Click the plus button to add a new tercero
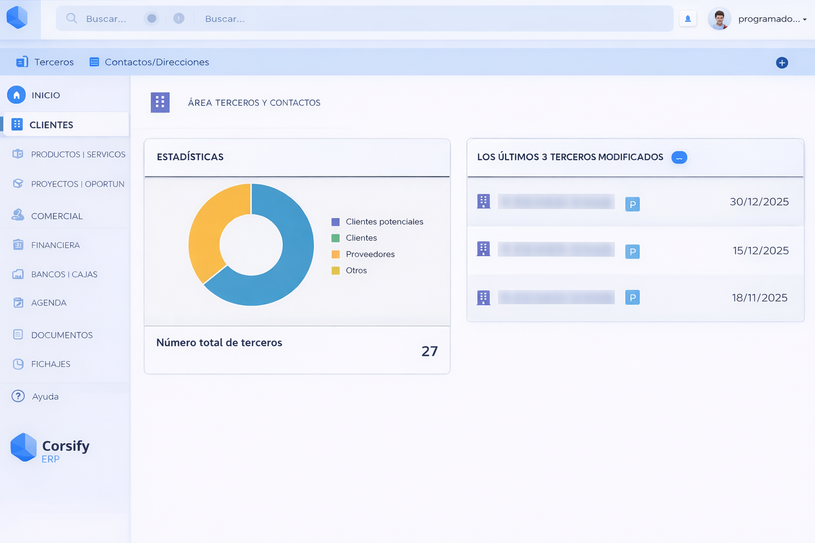The image size is (815, 543). click(782, 63)
